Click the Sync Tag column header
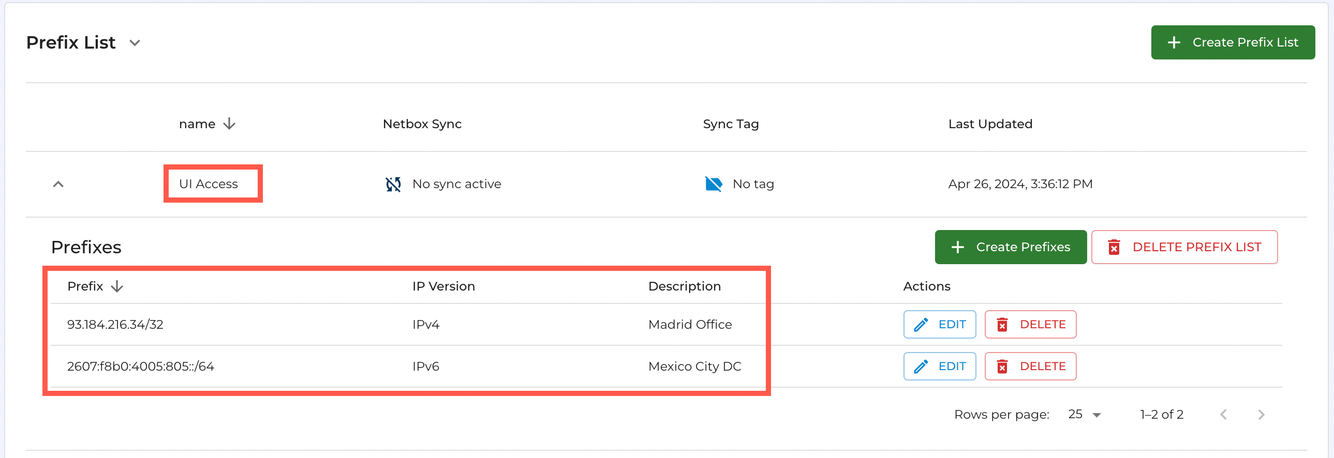Screen dimensions: 1334x458 [x=731, y=124]
